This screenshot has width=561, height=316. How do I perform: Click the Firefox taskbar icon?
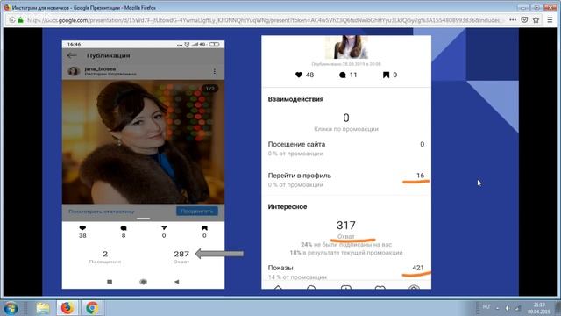point(67,308)
